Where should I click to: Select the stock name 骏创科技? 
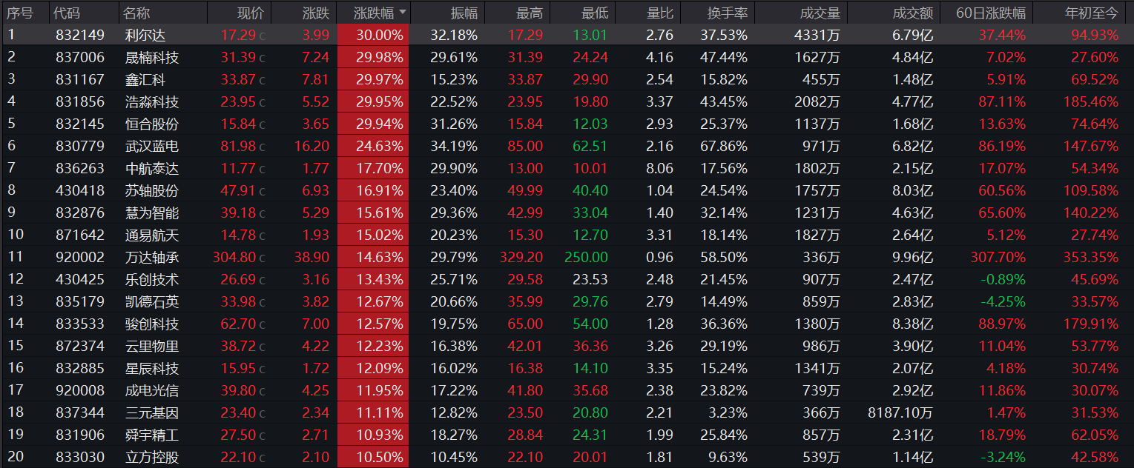(152, 324)
